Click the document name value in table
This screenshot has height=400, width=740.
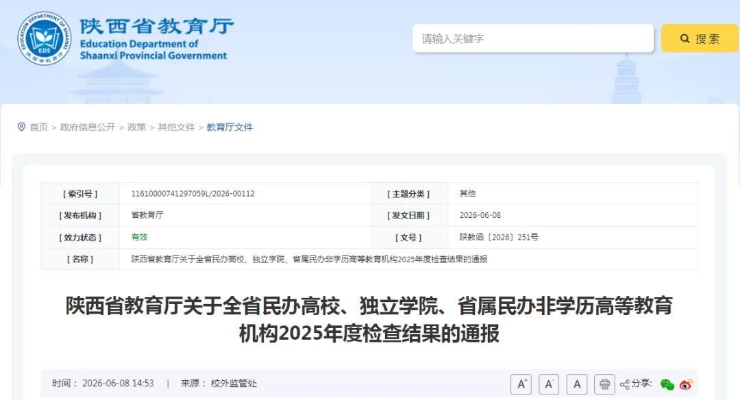(x=309, y=259)
